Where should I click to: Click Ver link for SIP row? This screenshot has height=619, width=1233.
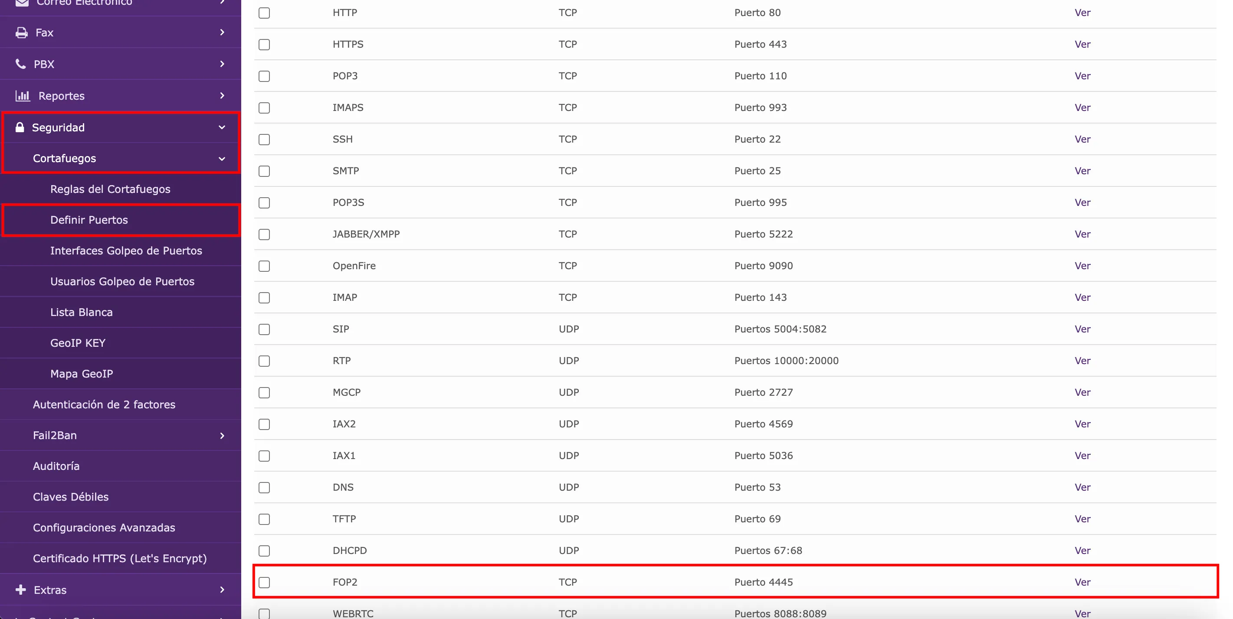pyautogui.click(x=1082, y=329)
